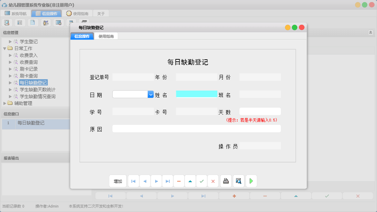Viewport: 377px width, 212px height.
Task: Select the search/lookup icon in the toolbar
Action: 7,22
